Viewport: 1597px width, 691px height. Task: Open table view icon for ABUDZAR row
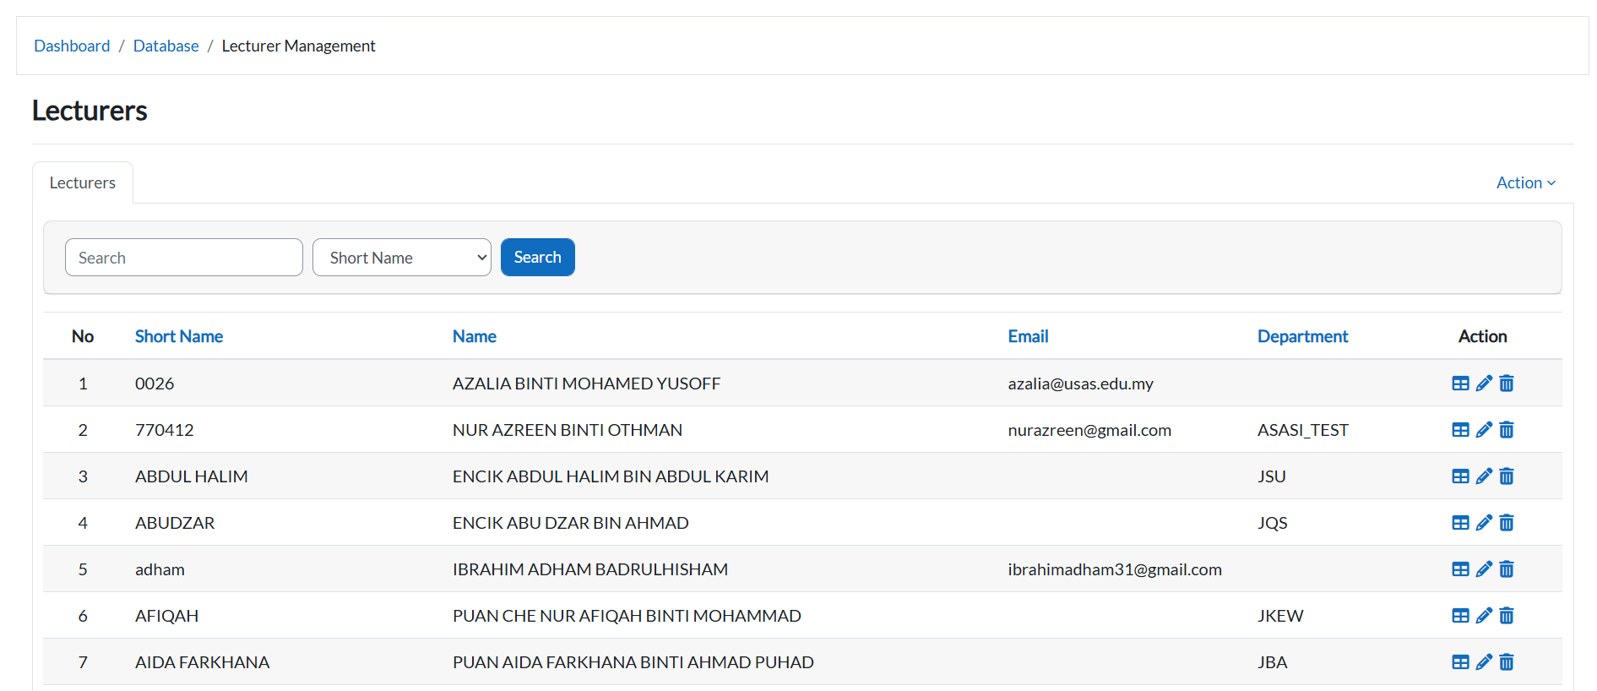coord(1460,523)
